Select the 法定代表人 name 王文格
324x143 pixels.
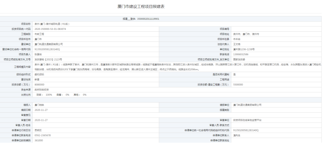pos(237,44)
